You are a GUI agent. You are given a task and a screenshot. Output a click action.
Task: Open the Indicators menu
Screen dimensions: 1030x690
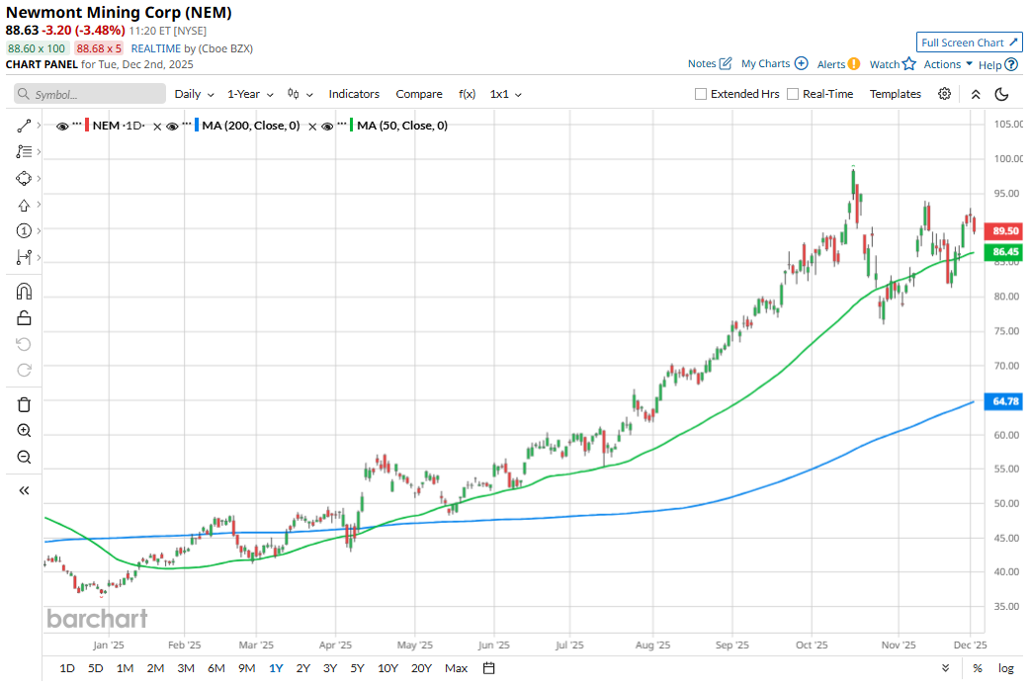click(354, 94)
